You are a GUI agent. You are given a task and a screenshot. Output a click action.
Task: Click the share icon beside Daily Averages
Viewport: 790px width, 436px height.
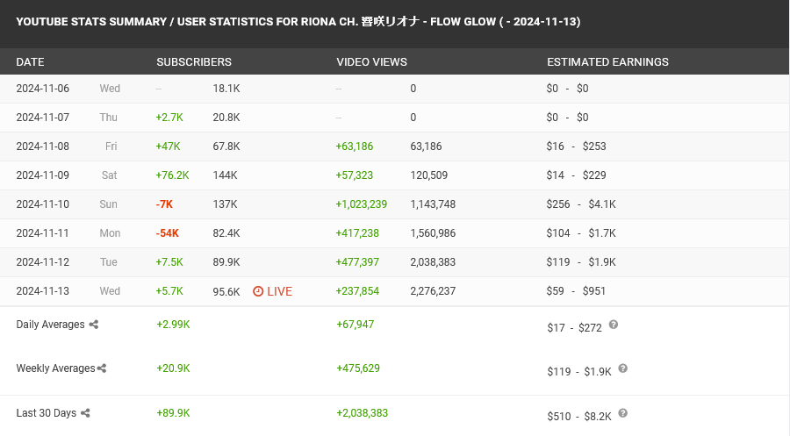tap(94, 325)
